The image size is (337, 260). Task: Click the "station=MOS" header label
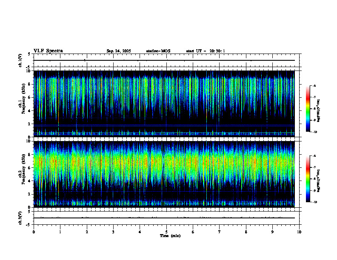coord(158,51)
